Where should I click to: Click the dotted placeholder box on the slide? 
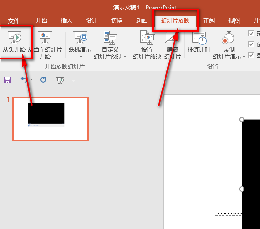point(228,173)
